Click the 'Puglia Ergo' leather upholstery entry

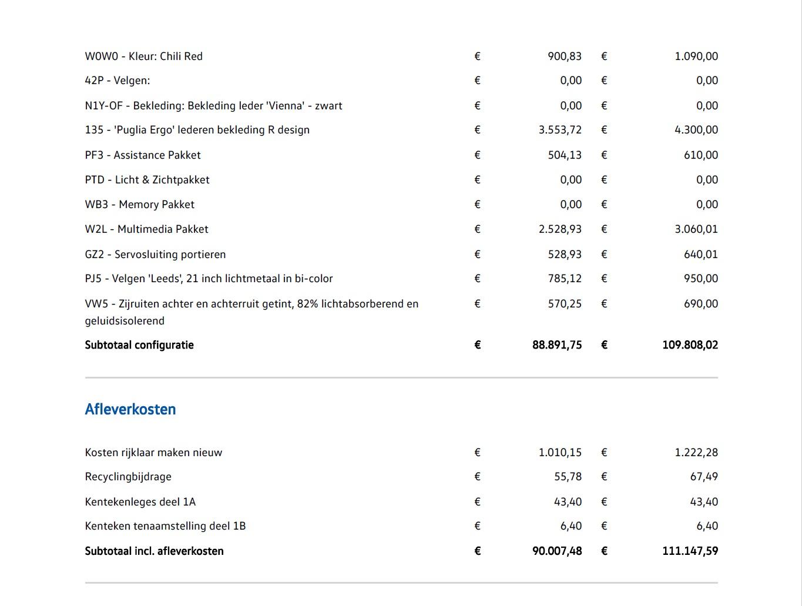point(197,130)
